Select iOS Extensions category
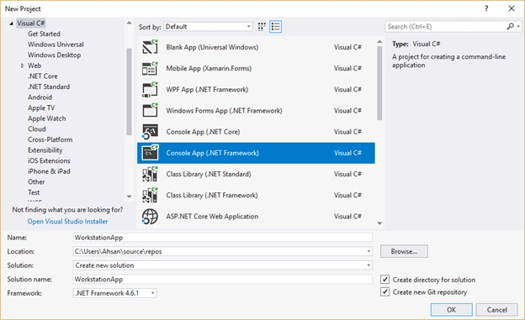Screen dimensions: 525x320 point(49,160)
